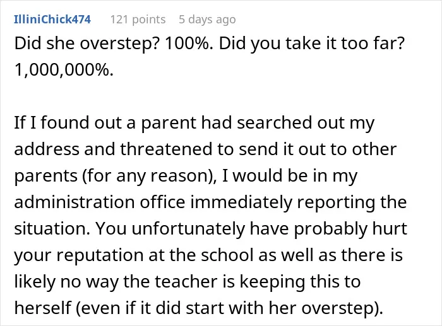Click the sentence 'Did she overstep? 100%.'
The height and width of the screenshot is (326, 442).
pos(114,44)
